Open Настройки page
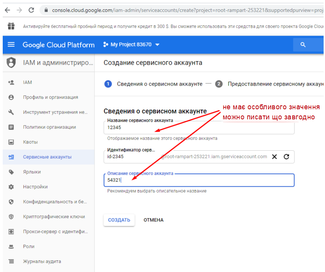The width and height of the screenshot is (325, 272). [48, 187]
